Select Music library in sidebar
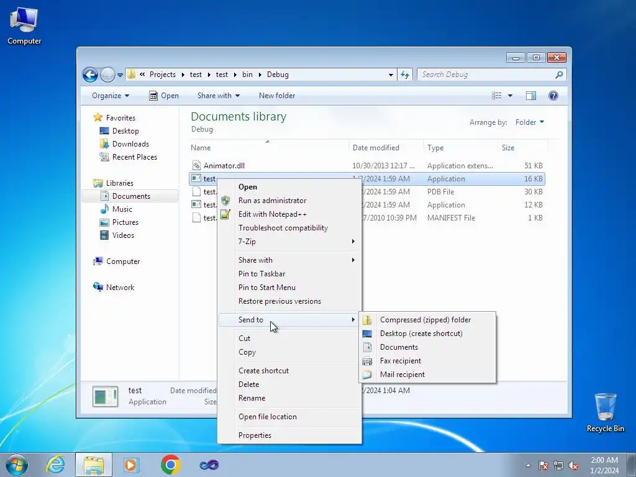Image resolution: width=636 pixels, height=477 pixels. (x=122, y=209)
